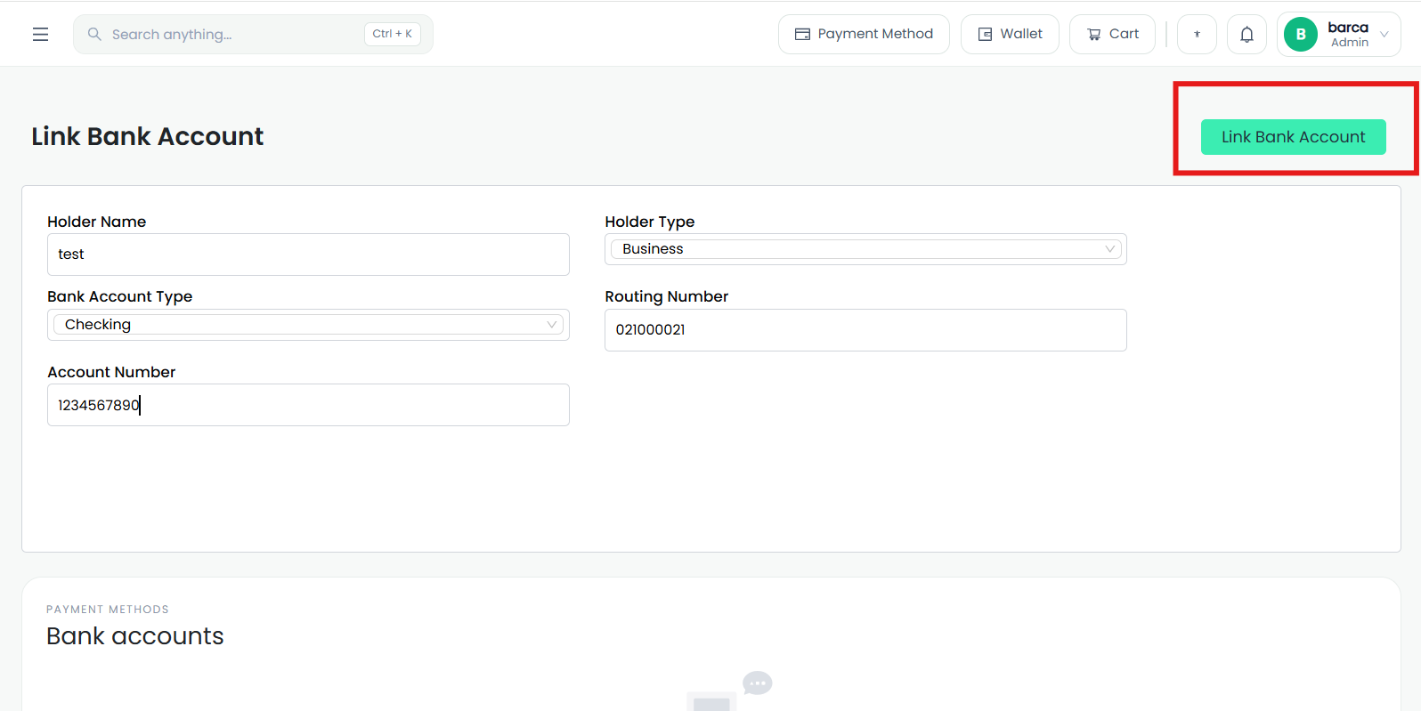This screenshot has height=711, width=1421.
Task: Click the Link Bank Account button
Action: (1293, 137)
